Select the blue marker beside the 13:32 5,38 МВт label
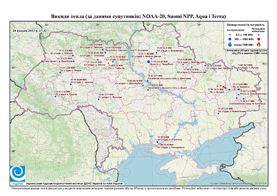 (x=205, y=66)
